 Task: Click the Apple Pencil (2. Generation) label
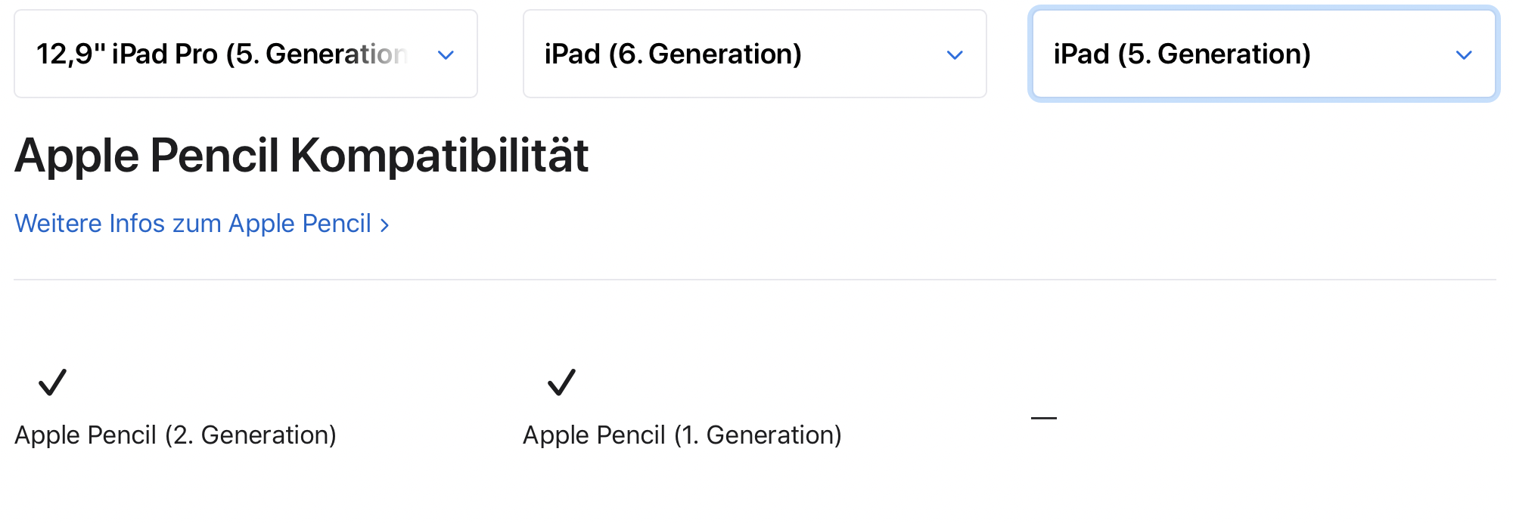tap(176, 435)
